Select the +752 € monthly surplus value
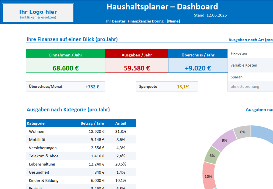 pyautogui.click(x=92, y=87)
